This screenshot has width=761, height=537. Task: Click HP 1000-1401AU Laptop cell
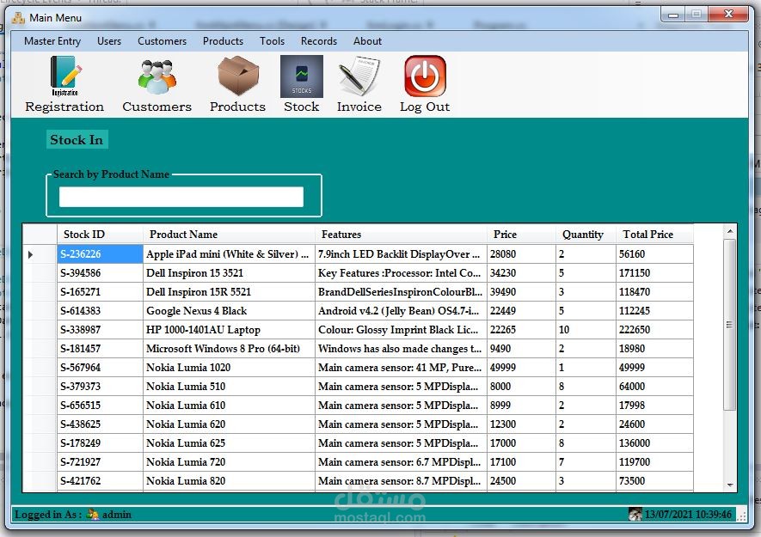[229, 330]
